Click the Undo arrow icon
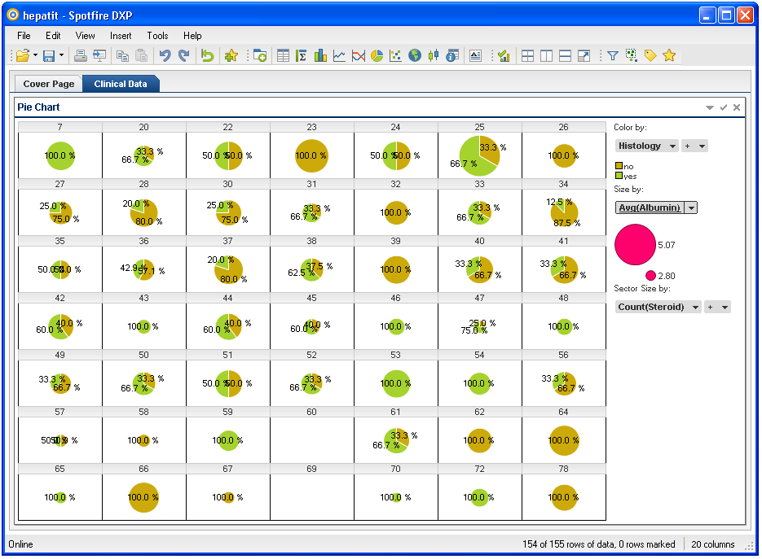This screenshot has height=559, width=762. (x=165, y=55)
